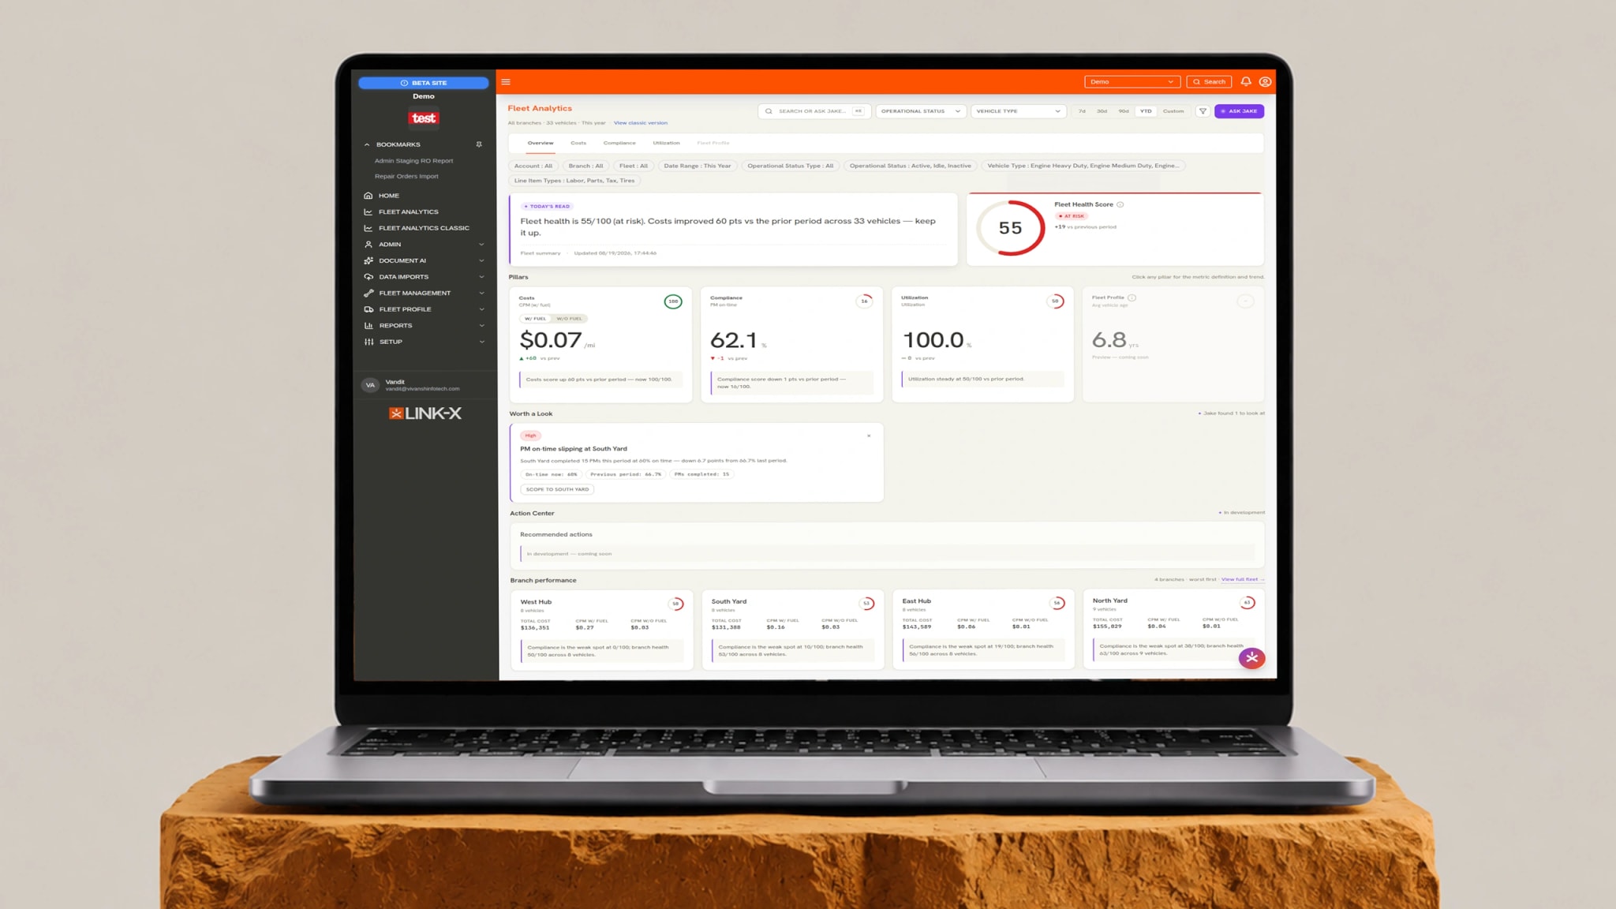The height and width of the screenshot is (909, 1616).
Task: Switch to the Compliance tab
Action: 619,143
